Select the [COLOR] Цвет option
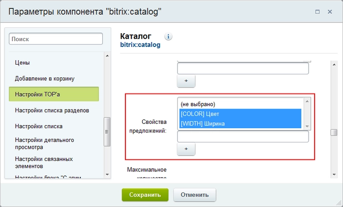Image resolution: width=343 pixels, height=207 pixels. [240, 114]
